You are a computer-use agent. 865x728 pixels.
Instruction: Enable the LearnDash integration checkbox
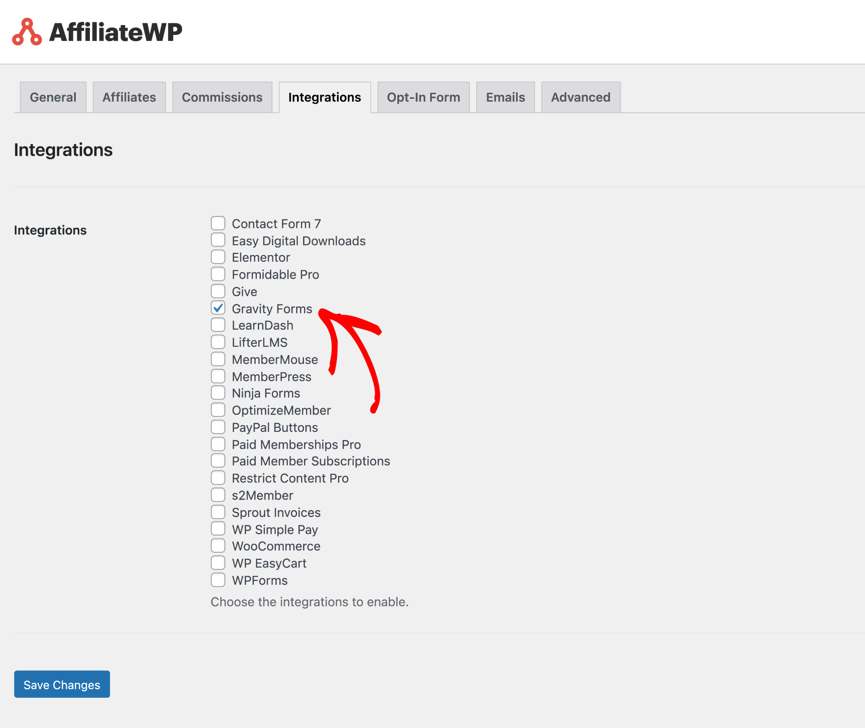[x=218, y=325]
